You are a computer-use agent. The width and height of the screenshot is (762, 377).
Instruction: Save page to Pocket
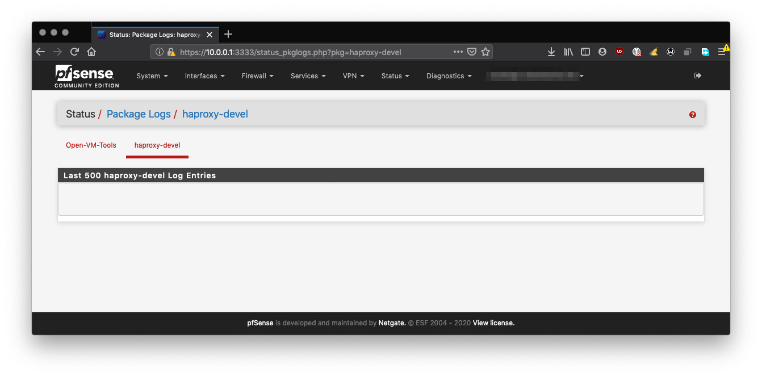472,52
